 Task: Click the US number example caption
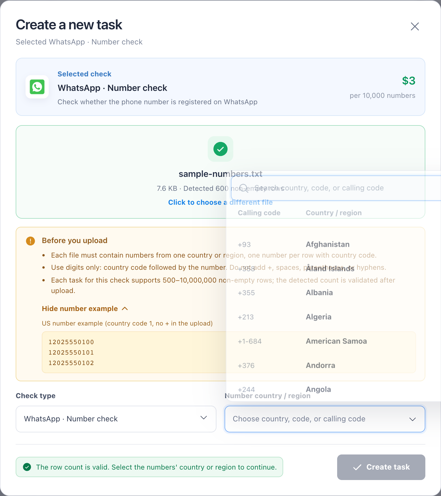[127, 324]
